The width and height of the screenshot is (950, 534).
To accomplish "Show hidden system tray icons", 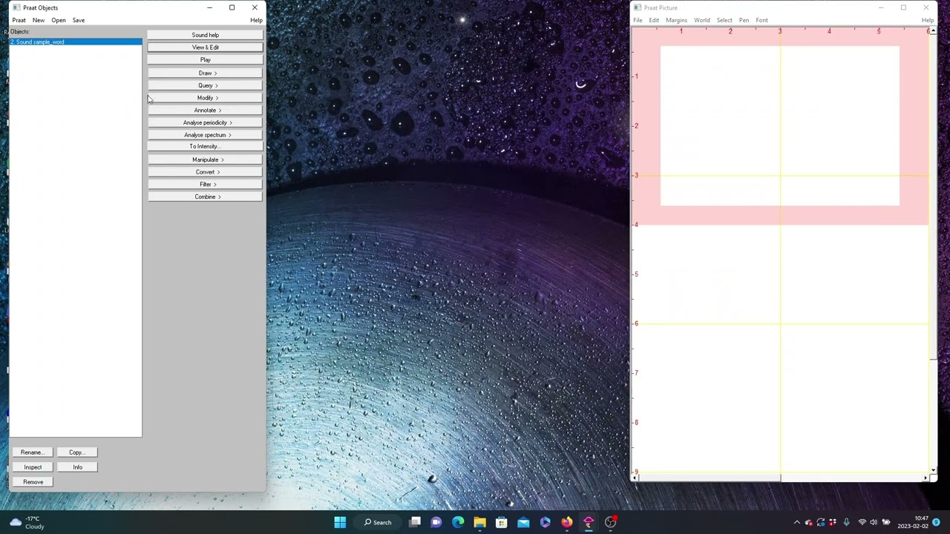I will tap(797, 522).
